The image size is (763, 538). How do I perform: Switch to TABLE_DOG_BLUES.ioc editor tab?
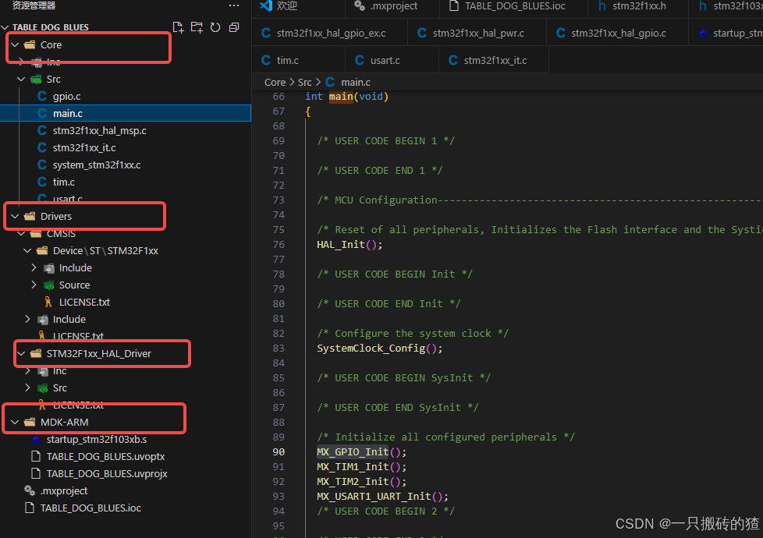pos(515,5)
